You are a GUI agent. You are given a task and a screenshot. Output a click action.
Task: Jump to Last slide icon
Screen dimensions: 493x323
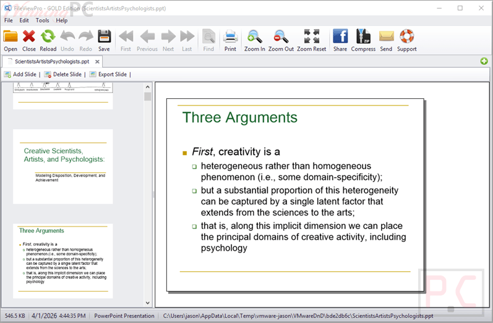tap(187, 36)
